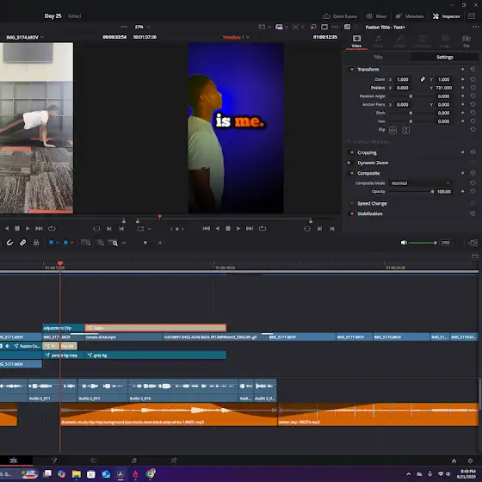482x482 pixels.
Task: Click the Zoom X value field
Action: coord(403,79)
